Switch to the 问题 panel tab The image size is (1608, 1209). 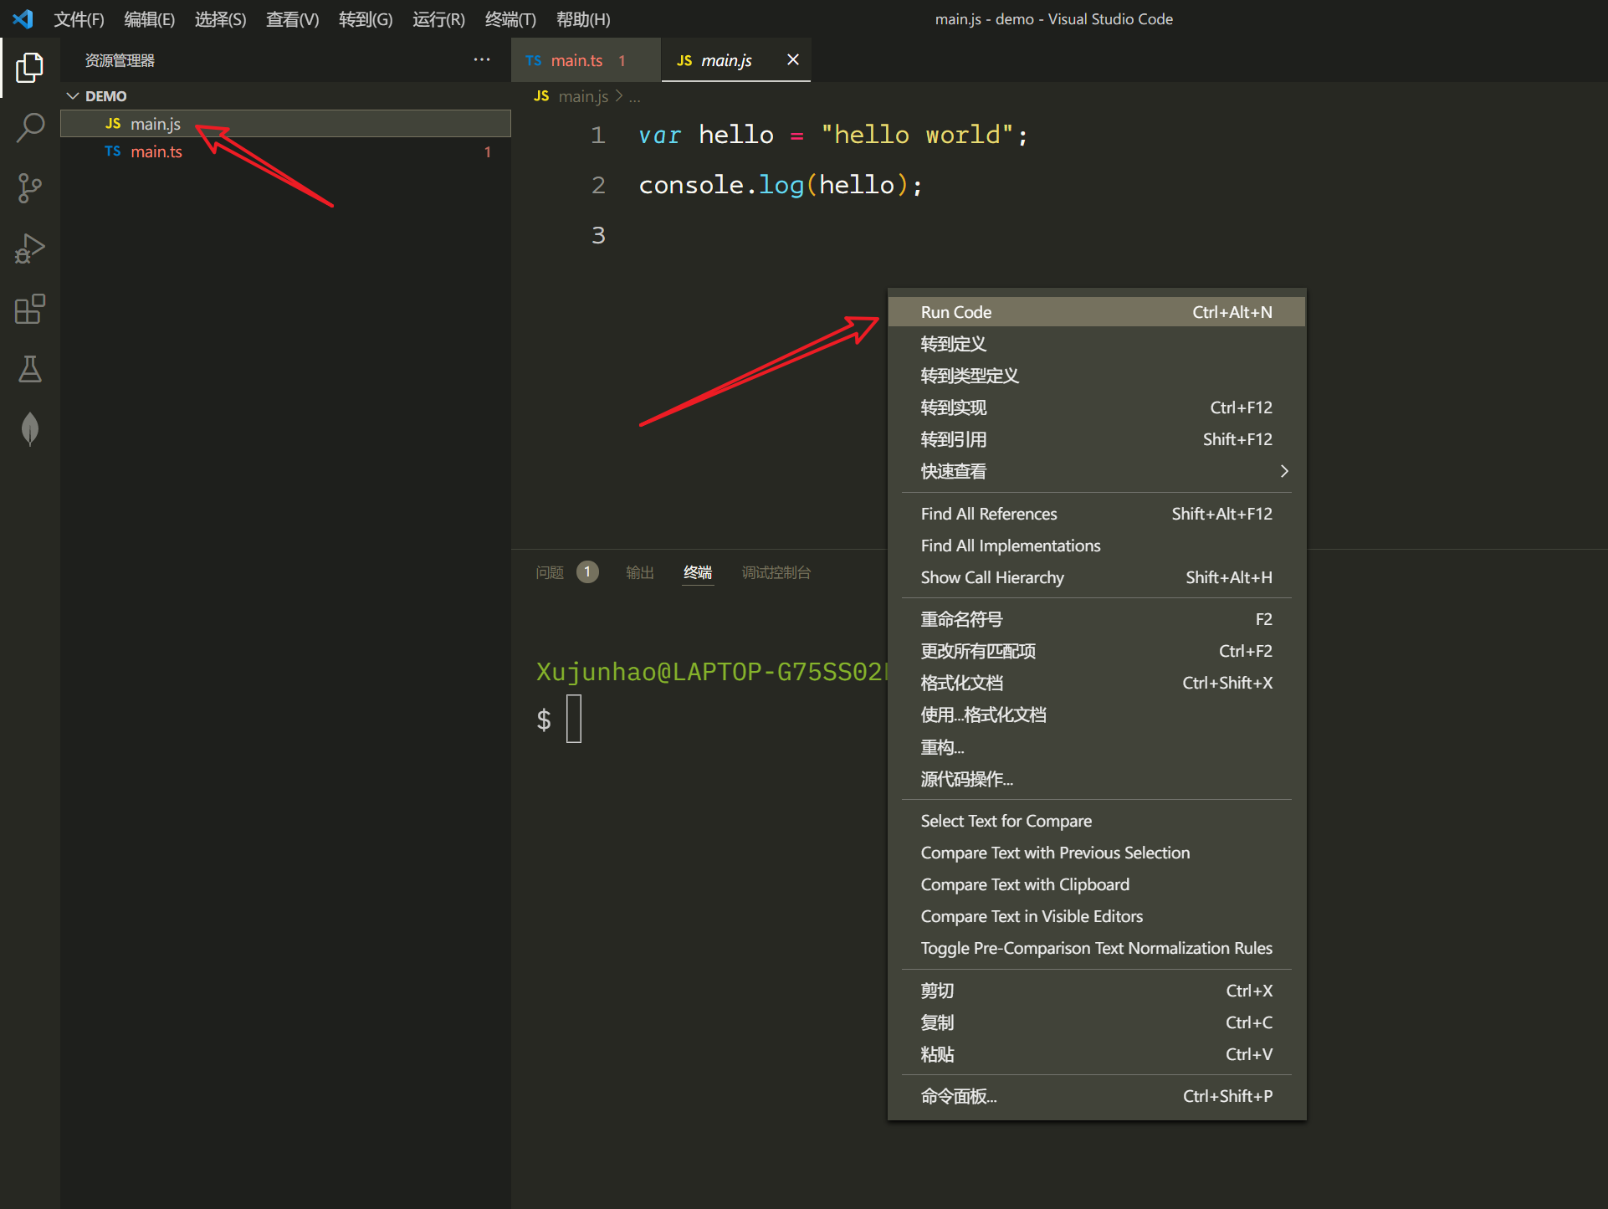click(x=550, y=572)
